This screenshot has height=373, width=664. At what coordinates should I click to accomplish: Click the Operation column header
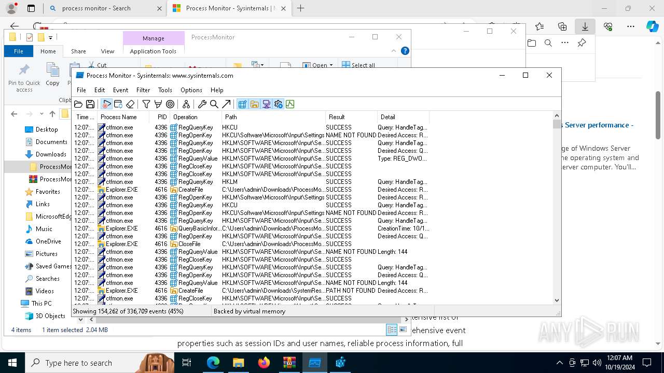click(x=196, y=117)
